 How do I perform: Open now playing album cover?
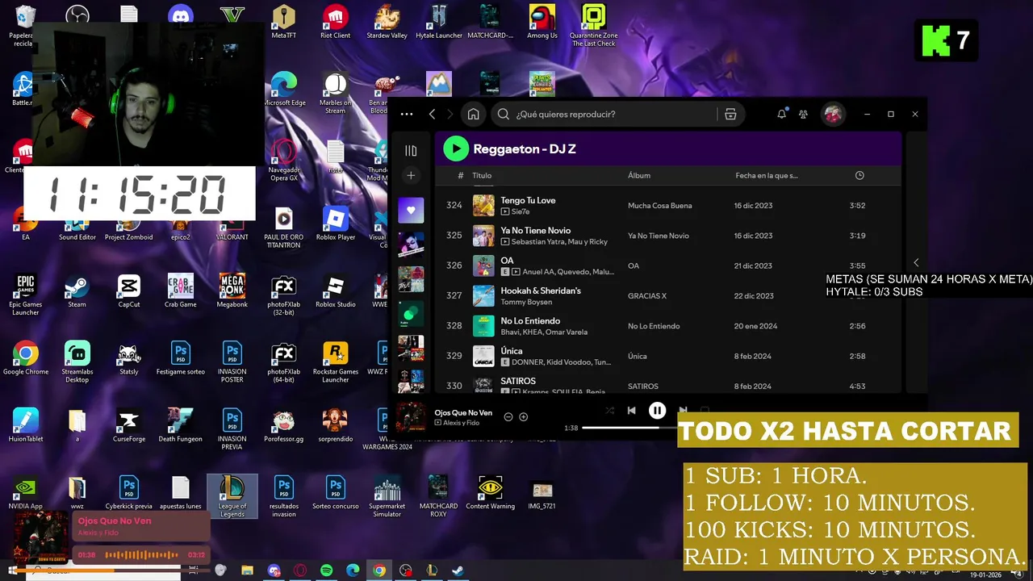pos(411,417)
